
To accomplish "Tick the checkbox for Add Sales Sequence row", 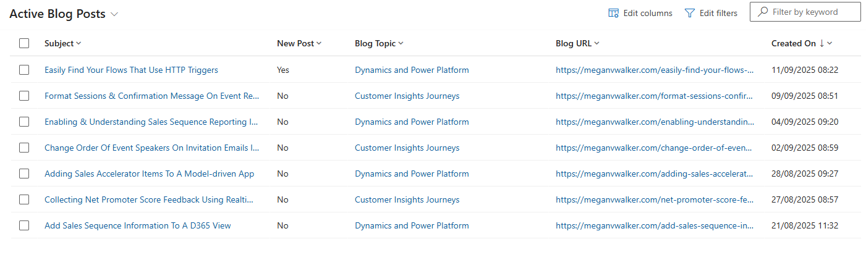I will 24,225.
